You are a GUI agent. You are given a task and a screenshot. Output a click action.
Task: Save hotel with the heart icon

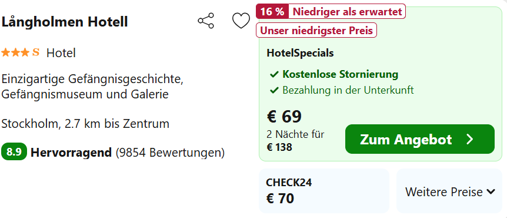click(241, 21)
